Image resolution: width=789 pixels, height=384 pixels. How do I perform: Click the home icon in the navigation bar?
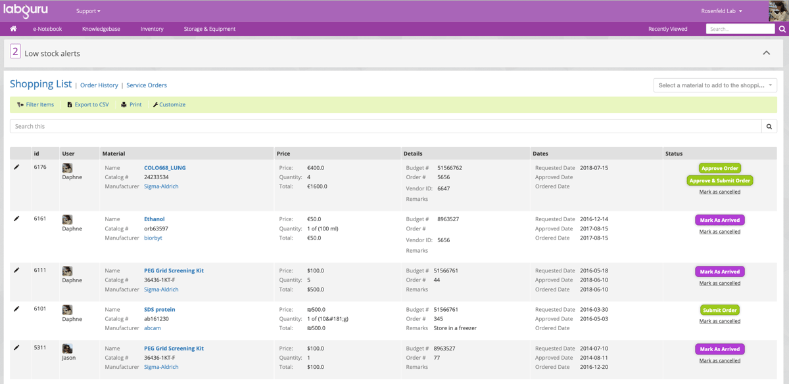12,28
